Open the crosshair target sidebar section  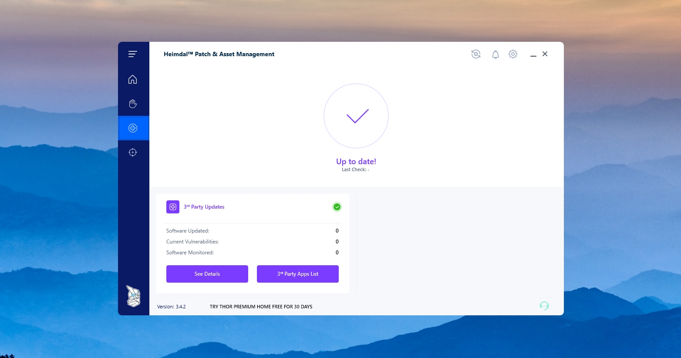133,152
